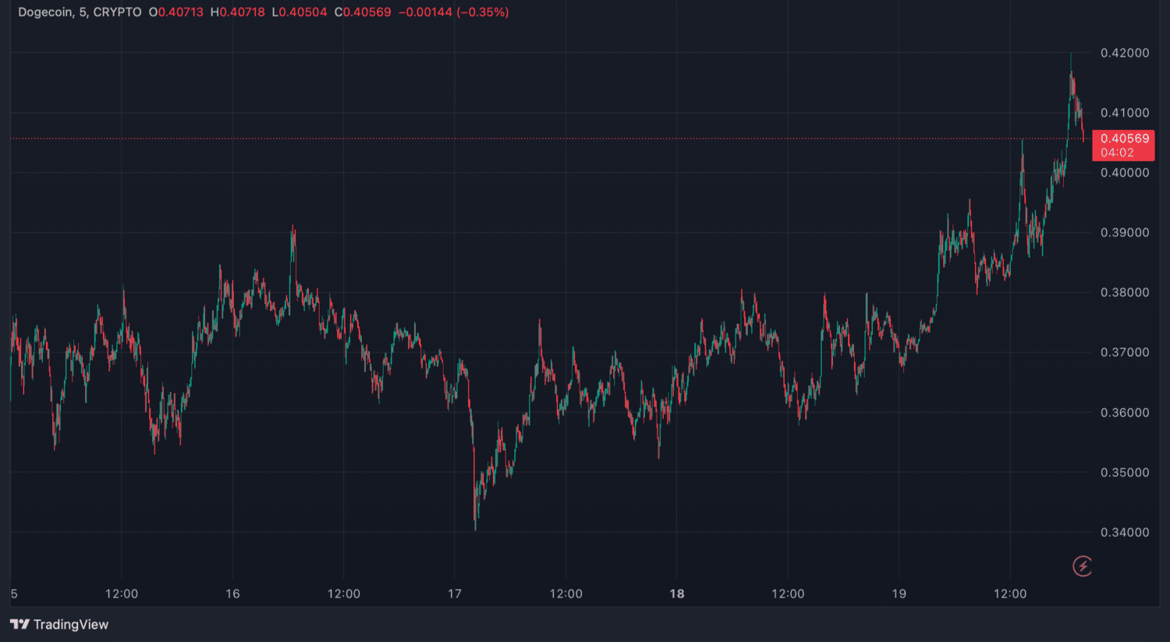This screenshot has height=642, width=1170.
Task: Click the Dogecoin, 5, CRYPTO symbol title
Action: tap(80, 12)
